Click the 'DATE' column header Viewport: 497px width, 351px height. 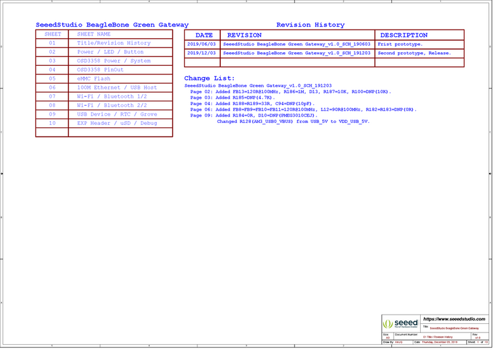click(204, 35)
